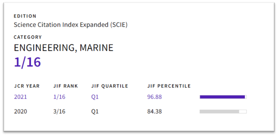Click the 3/16 JIF rank value
This screenshot has height=136, width=278.
point(59,111)
